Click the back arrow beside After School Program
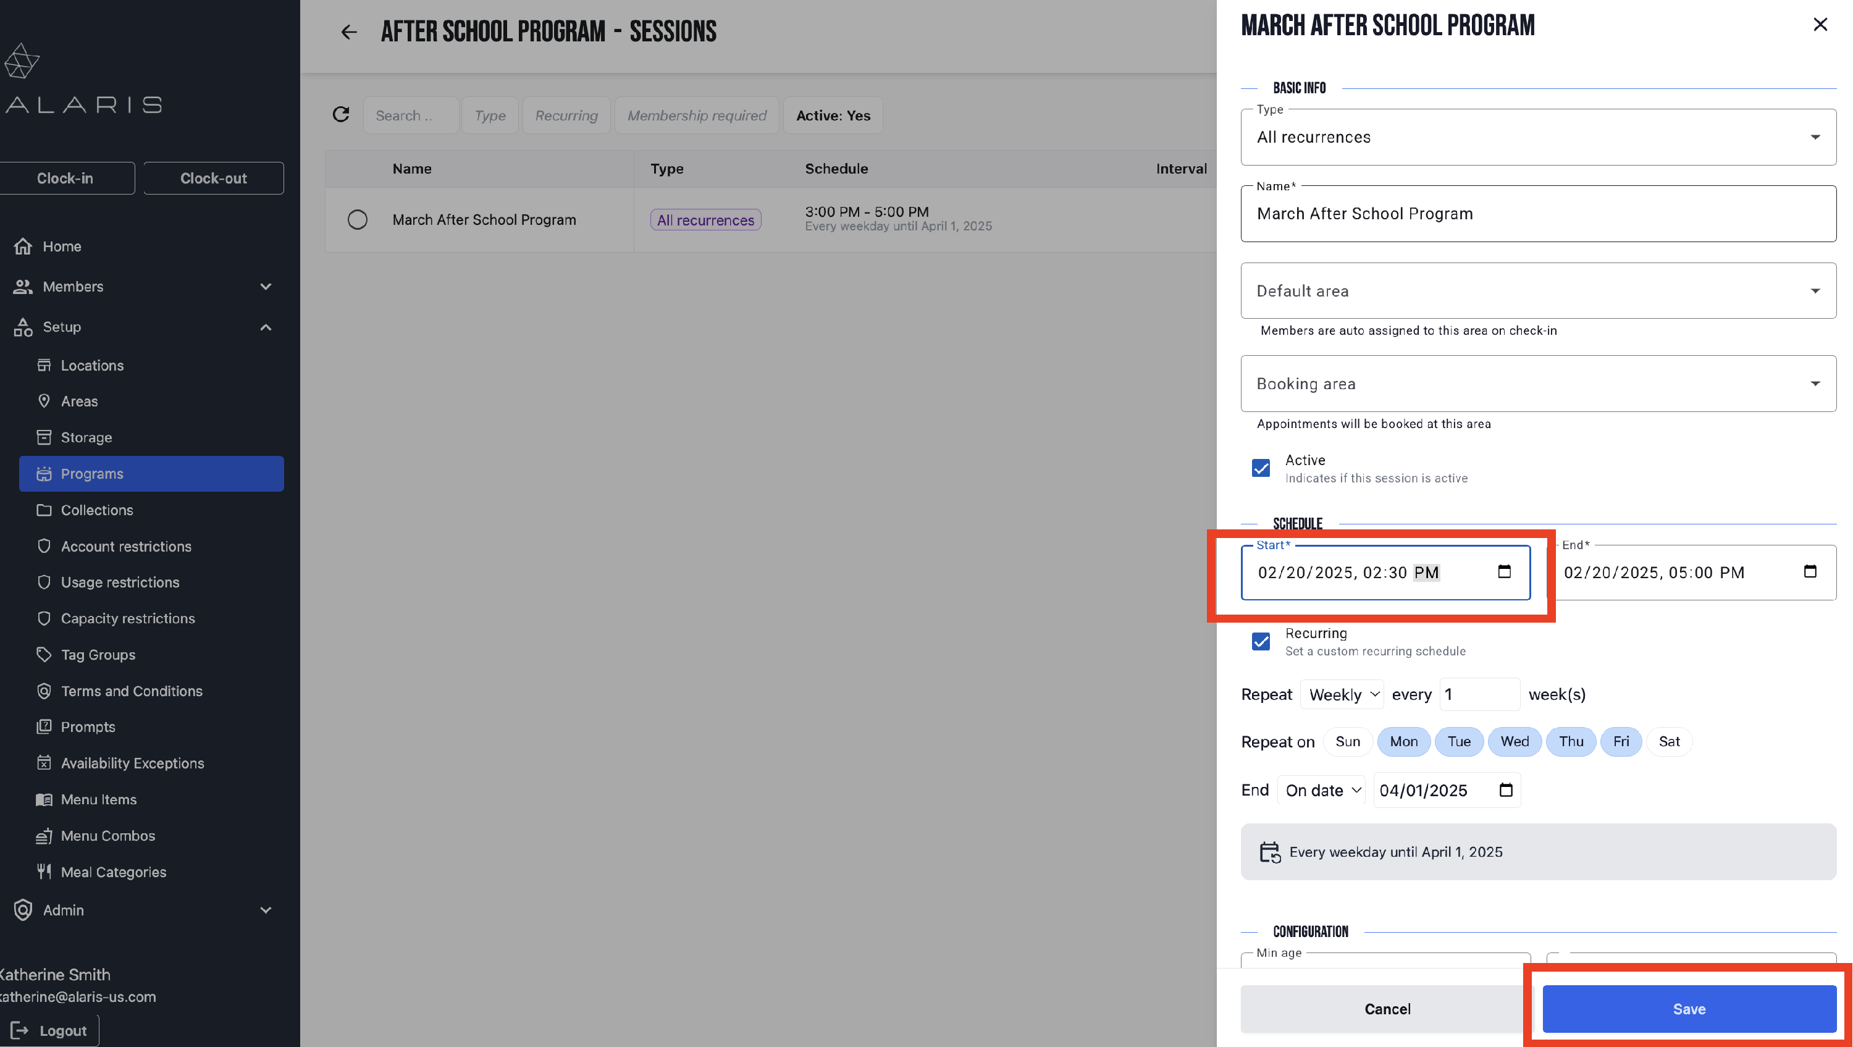 tap(349, 32)
